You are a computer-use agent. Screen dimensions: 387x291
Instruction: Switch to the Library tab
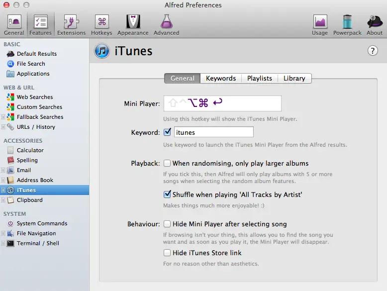pyautogui.click(x=294, y=78)
